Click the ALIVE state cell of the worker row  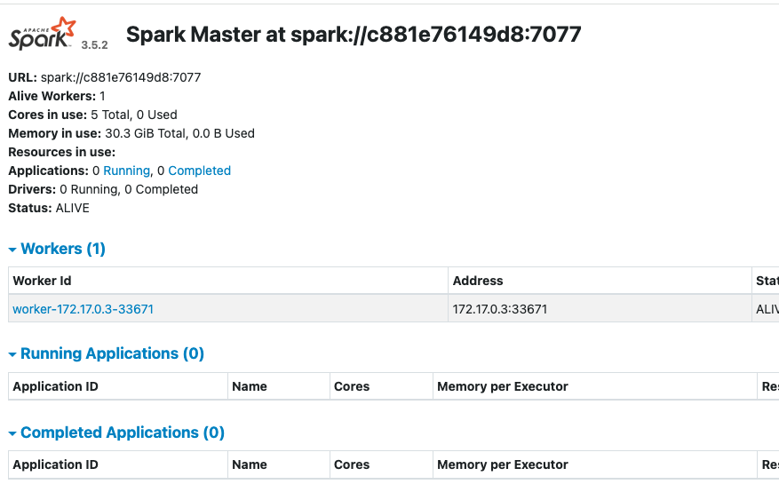point(766,308)
